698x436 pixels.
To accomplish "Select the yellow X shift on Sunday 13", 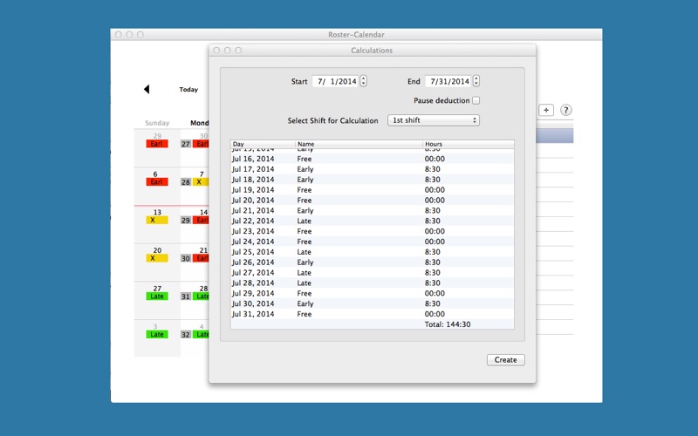I will click(x=157, y=221).
